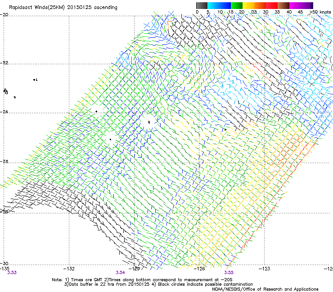Click the 'Times are GMT' note line
Viewport: 333px width, 292px height.
142,280
